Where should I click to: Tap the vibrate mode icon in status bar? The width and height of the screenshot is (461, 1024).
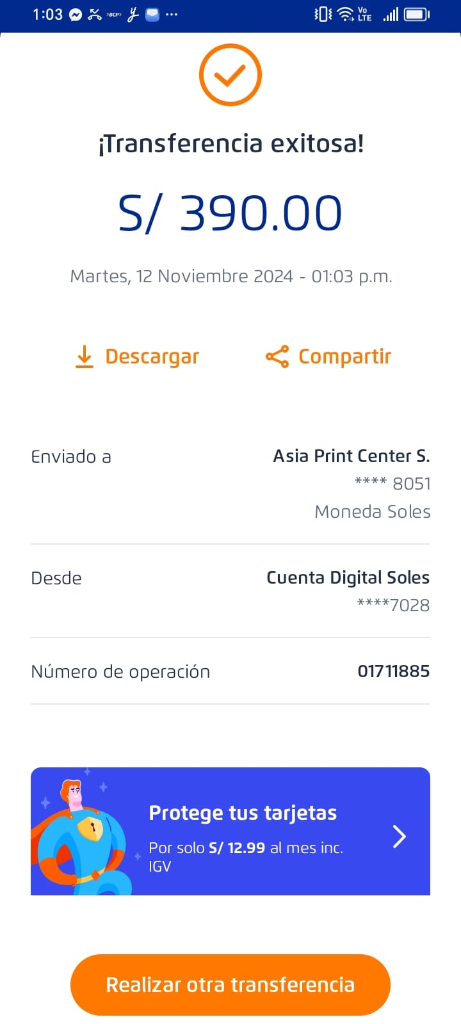pyautogui.click(x=323, y=14)
